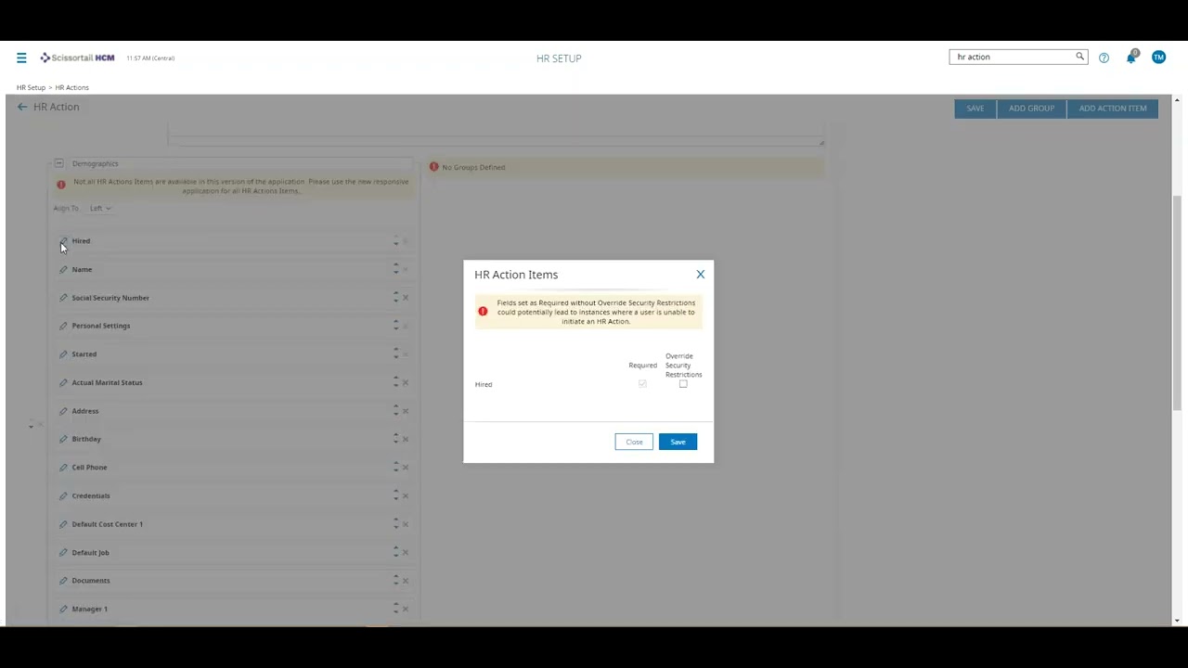
Task: Open the Align To dropdown
Action: pyautogui.click(x=100, y=208)
